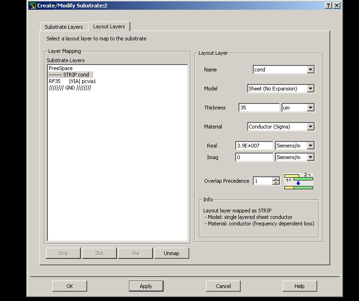Expand the Model dropdown list
This screenshot has height=301, width=359.
point(310,89)
